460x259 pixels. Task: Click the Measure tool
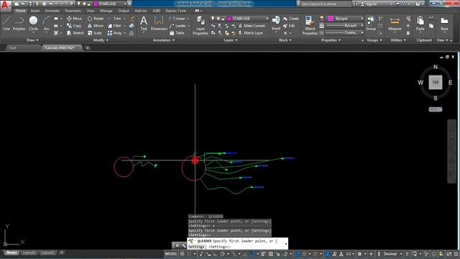[395, 24]
